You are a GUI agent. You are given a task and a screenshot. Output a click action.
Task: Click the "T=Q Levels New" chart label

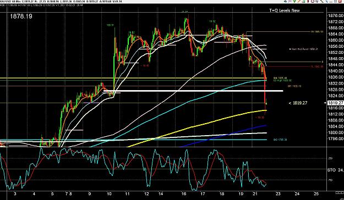(285, 10)
